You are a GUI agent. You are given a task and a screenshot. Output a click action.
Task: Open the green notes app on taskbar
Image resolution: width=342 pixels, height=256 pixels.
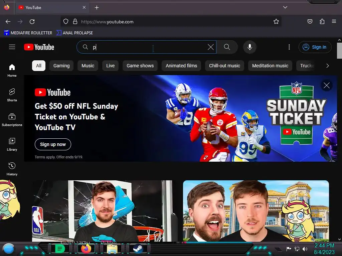click(x=60, y=249)
